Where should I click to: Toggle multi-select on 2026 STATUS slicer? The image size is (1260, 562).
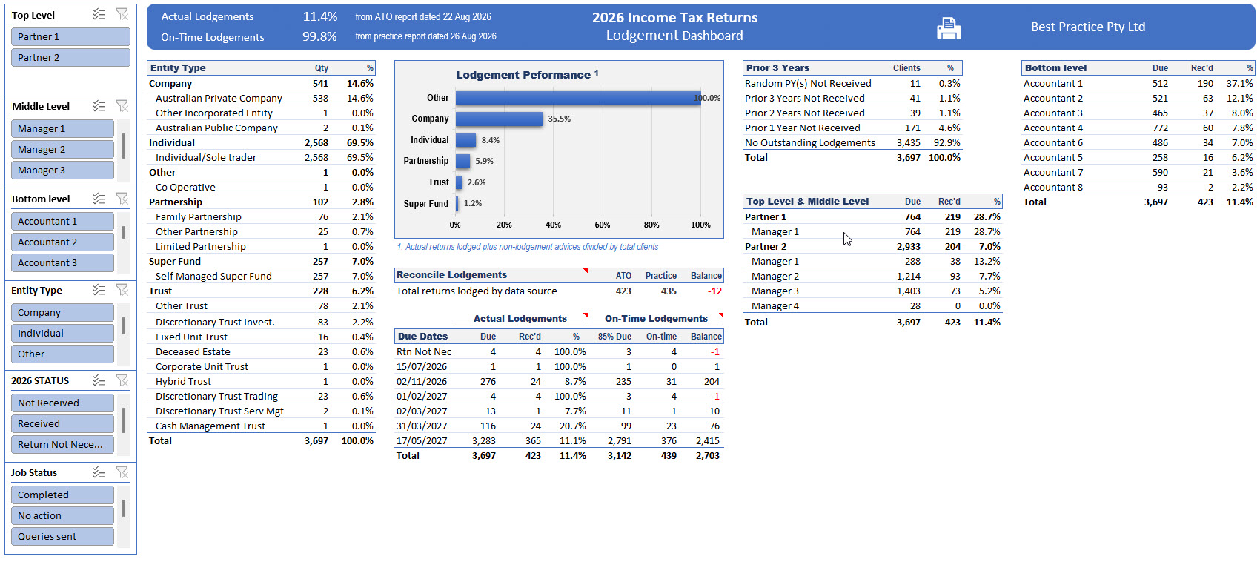click(x=99, y=380)
